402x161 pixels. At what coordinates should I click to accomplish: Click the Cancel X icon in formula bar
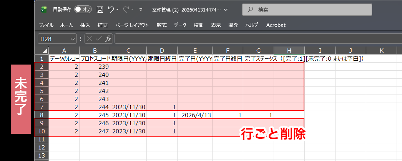[x=90, y=39]
